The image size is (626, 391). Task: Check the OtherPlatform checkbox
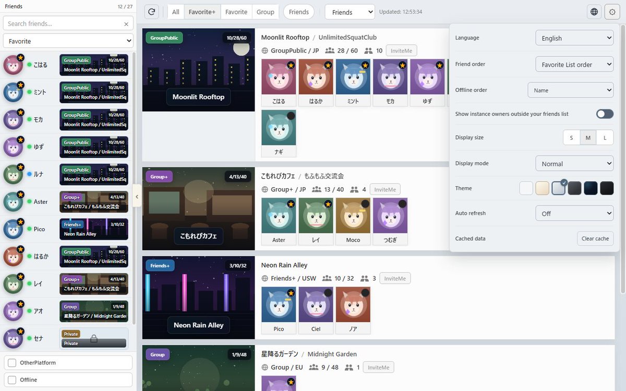(12, 363)
